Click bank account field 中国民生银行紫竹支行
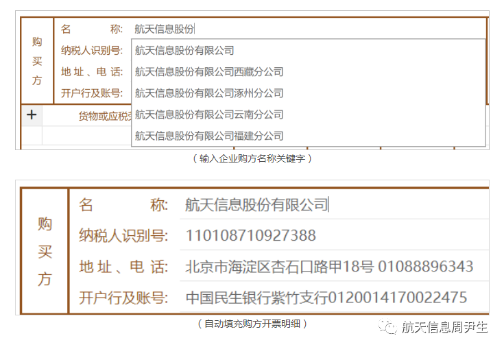The image size is (504, 349). pyautogui.click(x=335, y=298)
